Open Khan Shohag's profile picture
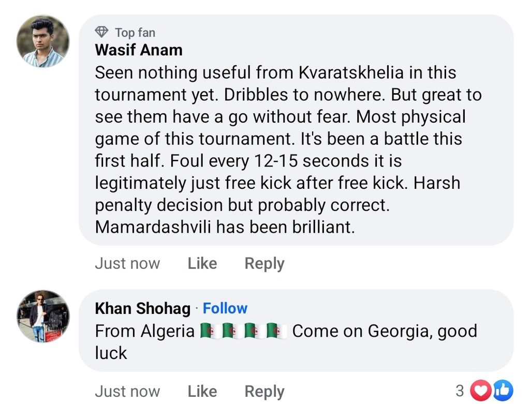Screen dimensions: 530x404 point(43,316)
